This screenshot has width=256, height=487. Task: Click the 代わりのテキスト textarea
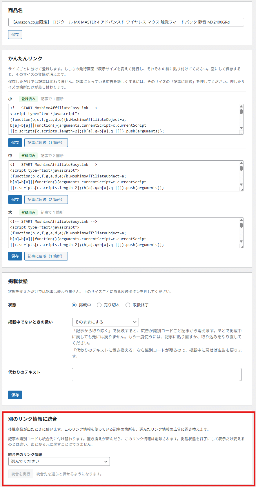pyautogui.click(x=157, y=375)
